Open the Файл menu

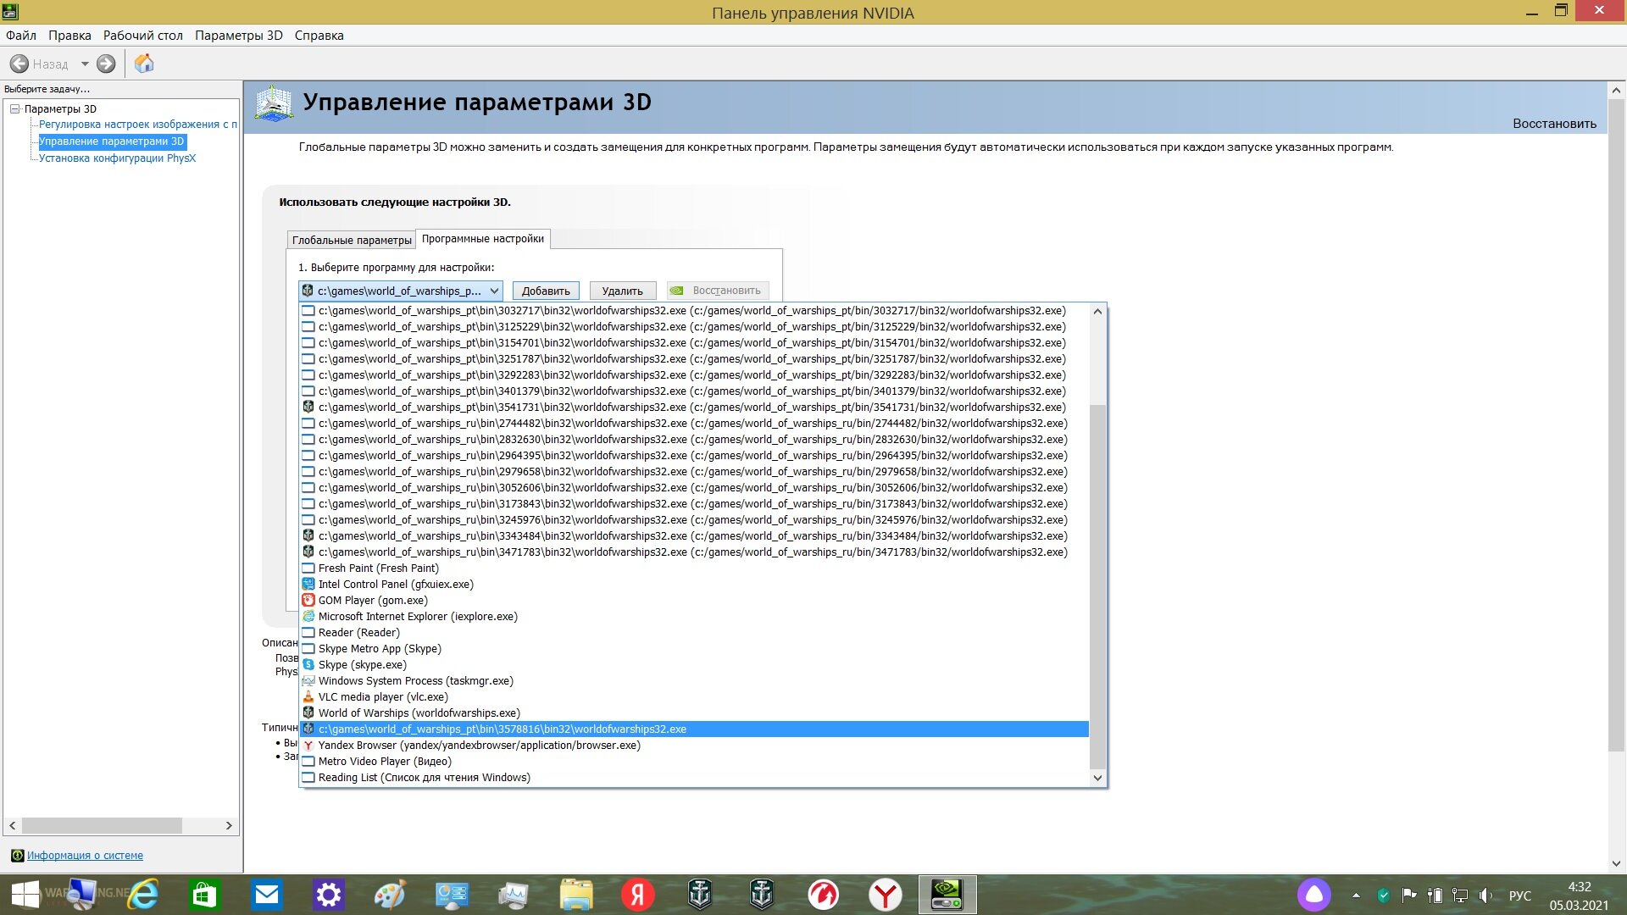(21, 36)
